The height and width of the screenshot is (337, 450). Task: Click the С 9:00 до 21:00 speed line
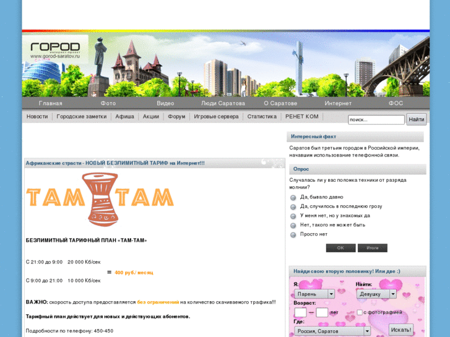pyautogui.click(x=63, y=281)
